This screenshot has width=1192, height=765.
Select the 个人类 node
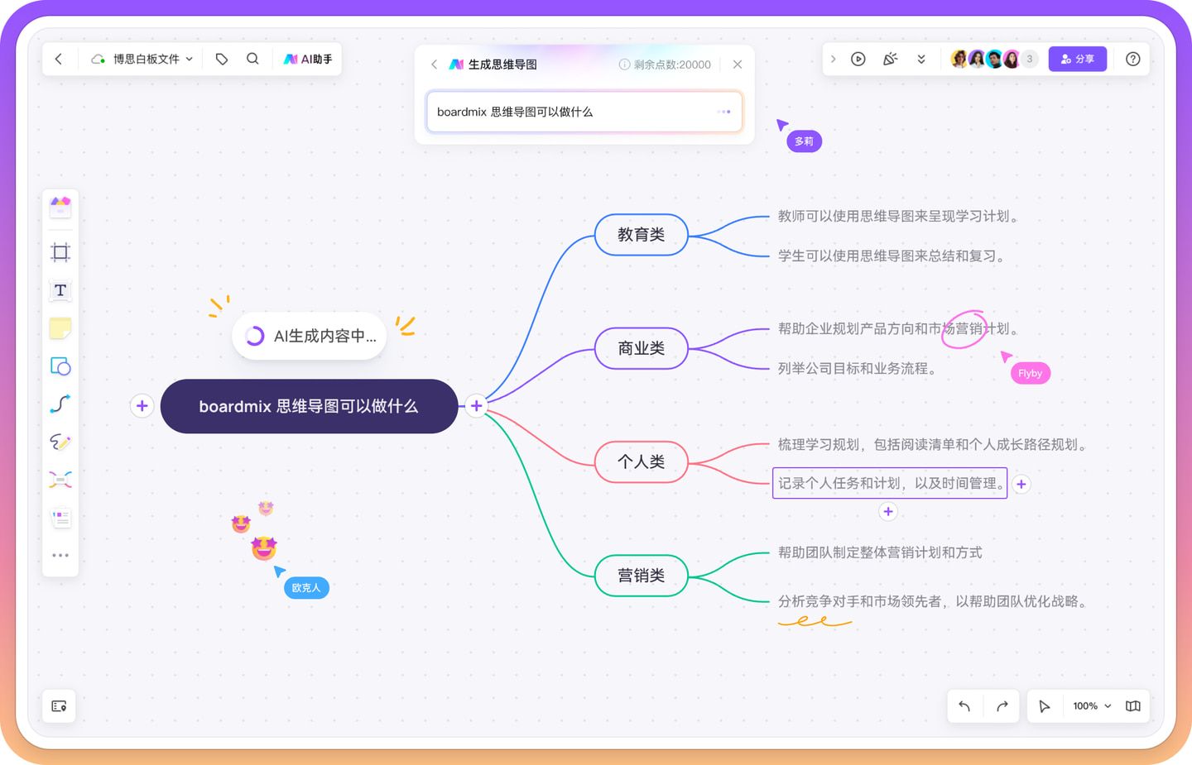642,461
